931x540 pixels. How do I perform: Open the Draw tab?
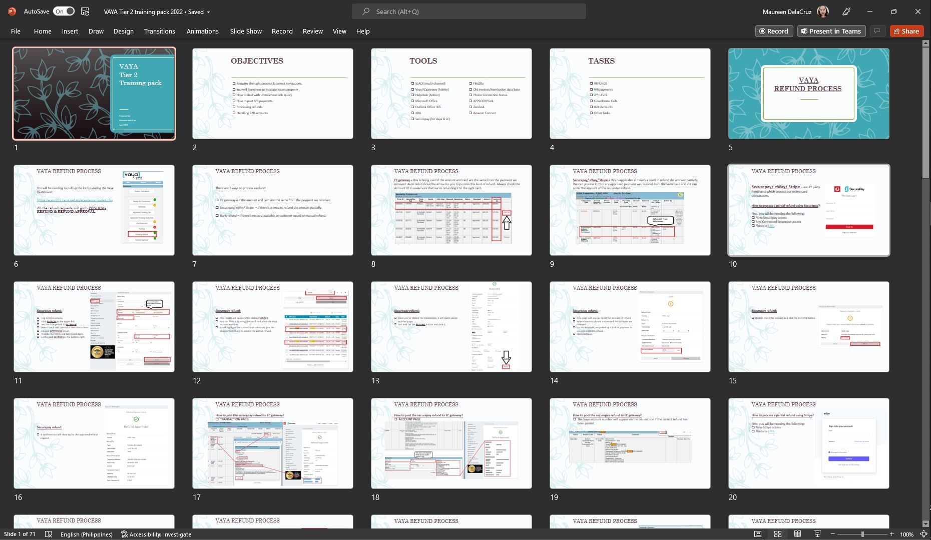[x=96, y=31]
